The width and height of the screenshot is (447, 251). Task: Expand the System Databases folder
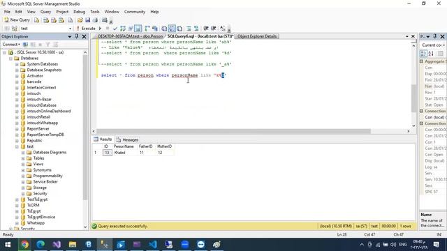(17, 64)
